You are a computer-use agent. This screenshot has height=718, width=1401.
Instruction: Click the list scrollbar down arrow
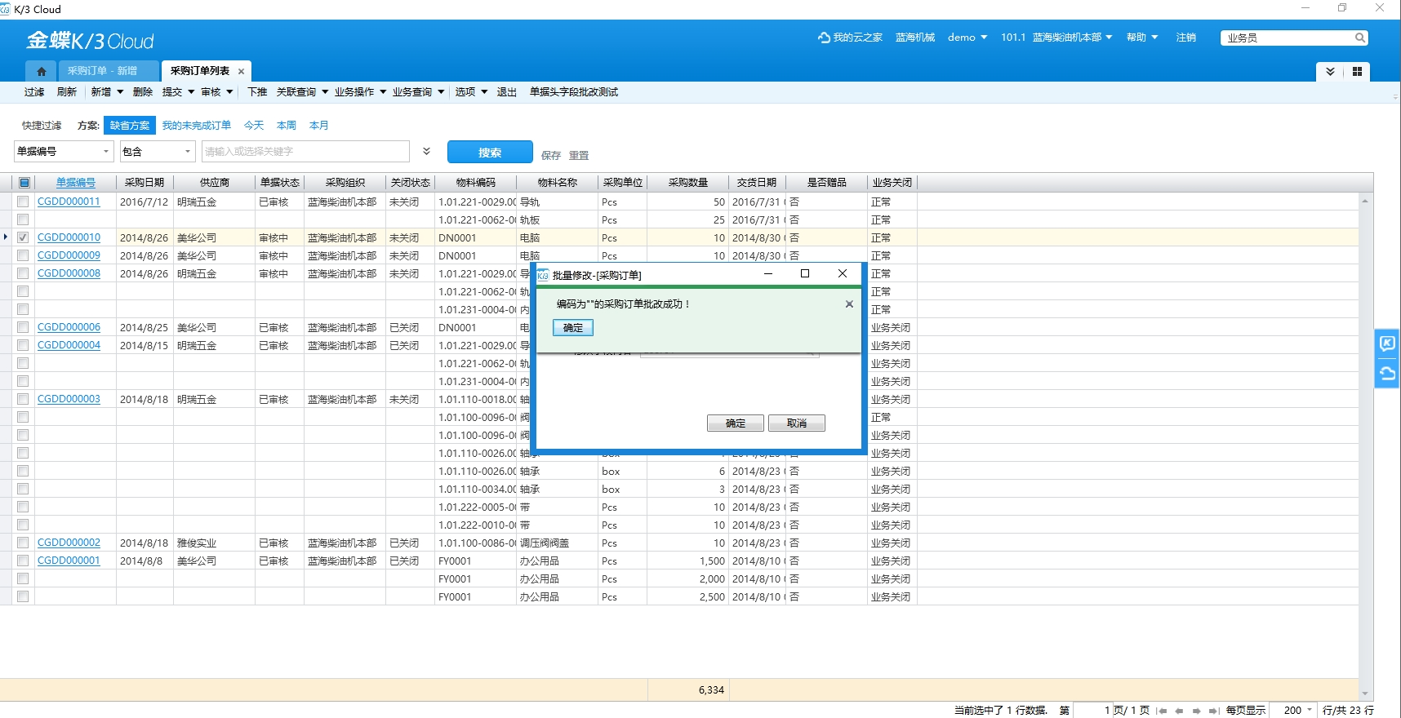click(x=1365, y=694)
